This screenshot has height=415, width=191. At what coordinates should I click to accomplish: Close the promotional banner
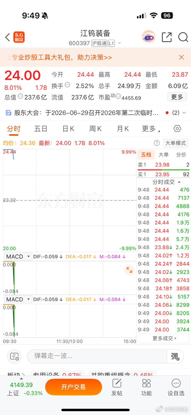tap(181, 57)
